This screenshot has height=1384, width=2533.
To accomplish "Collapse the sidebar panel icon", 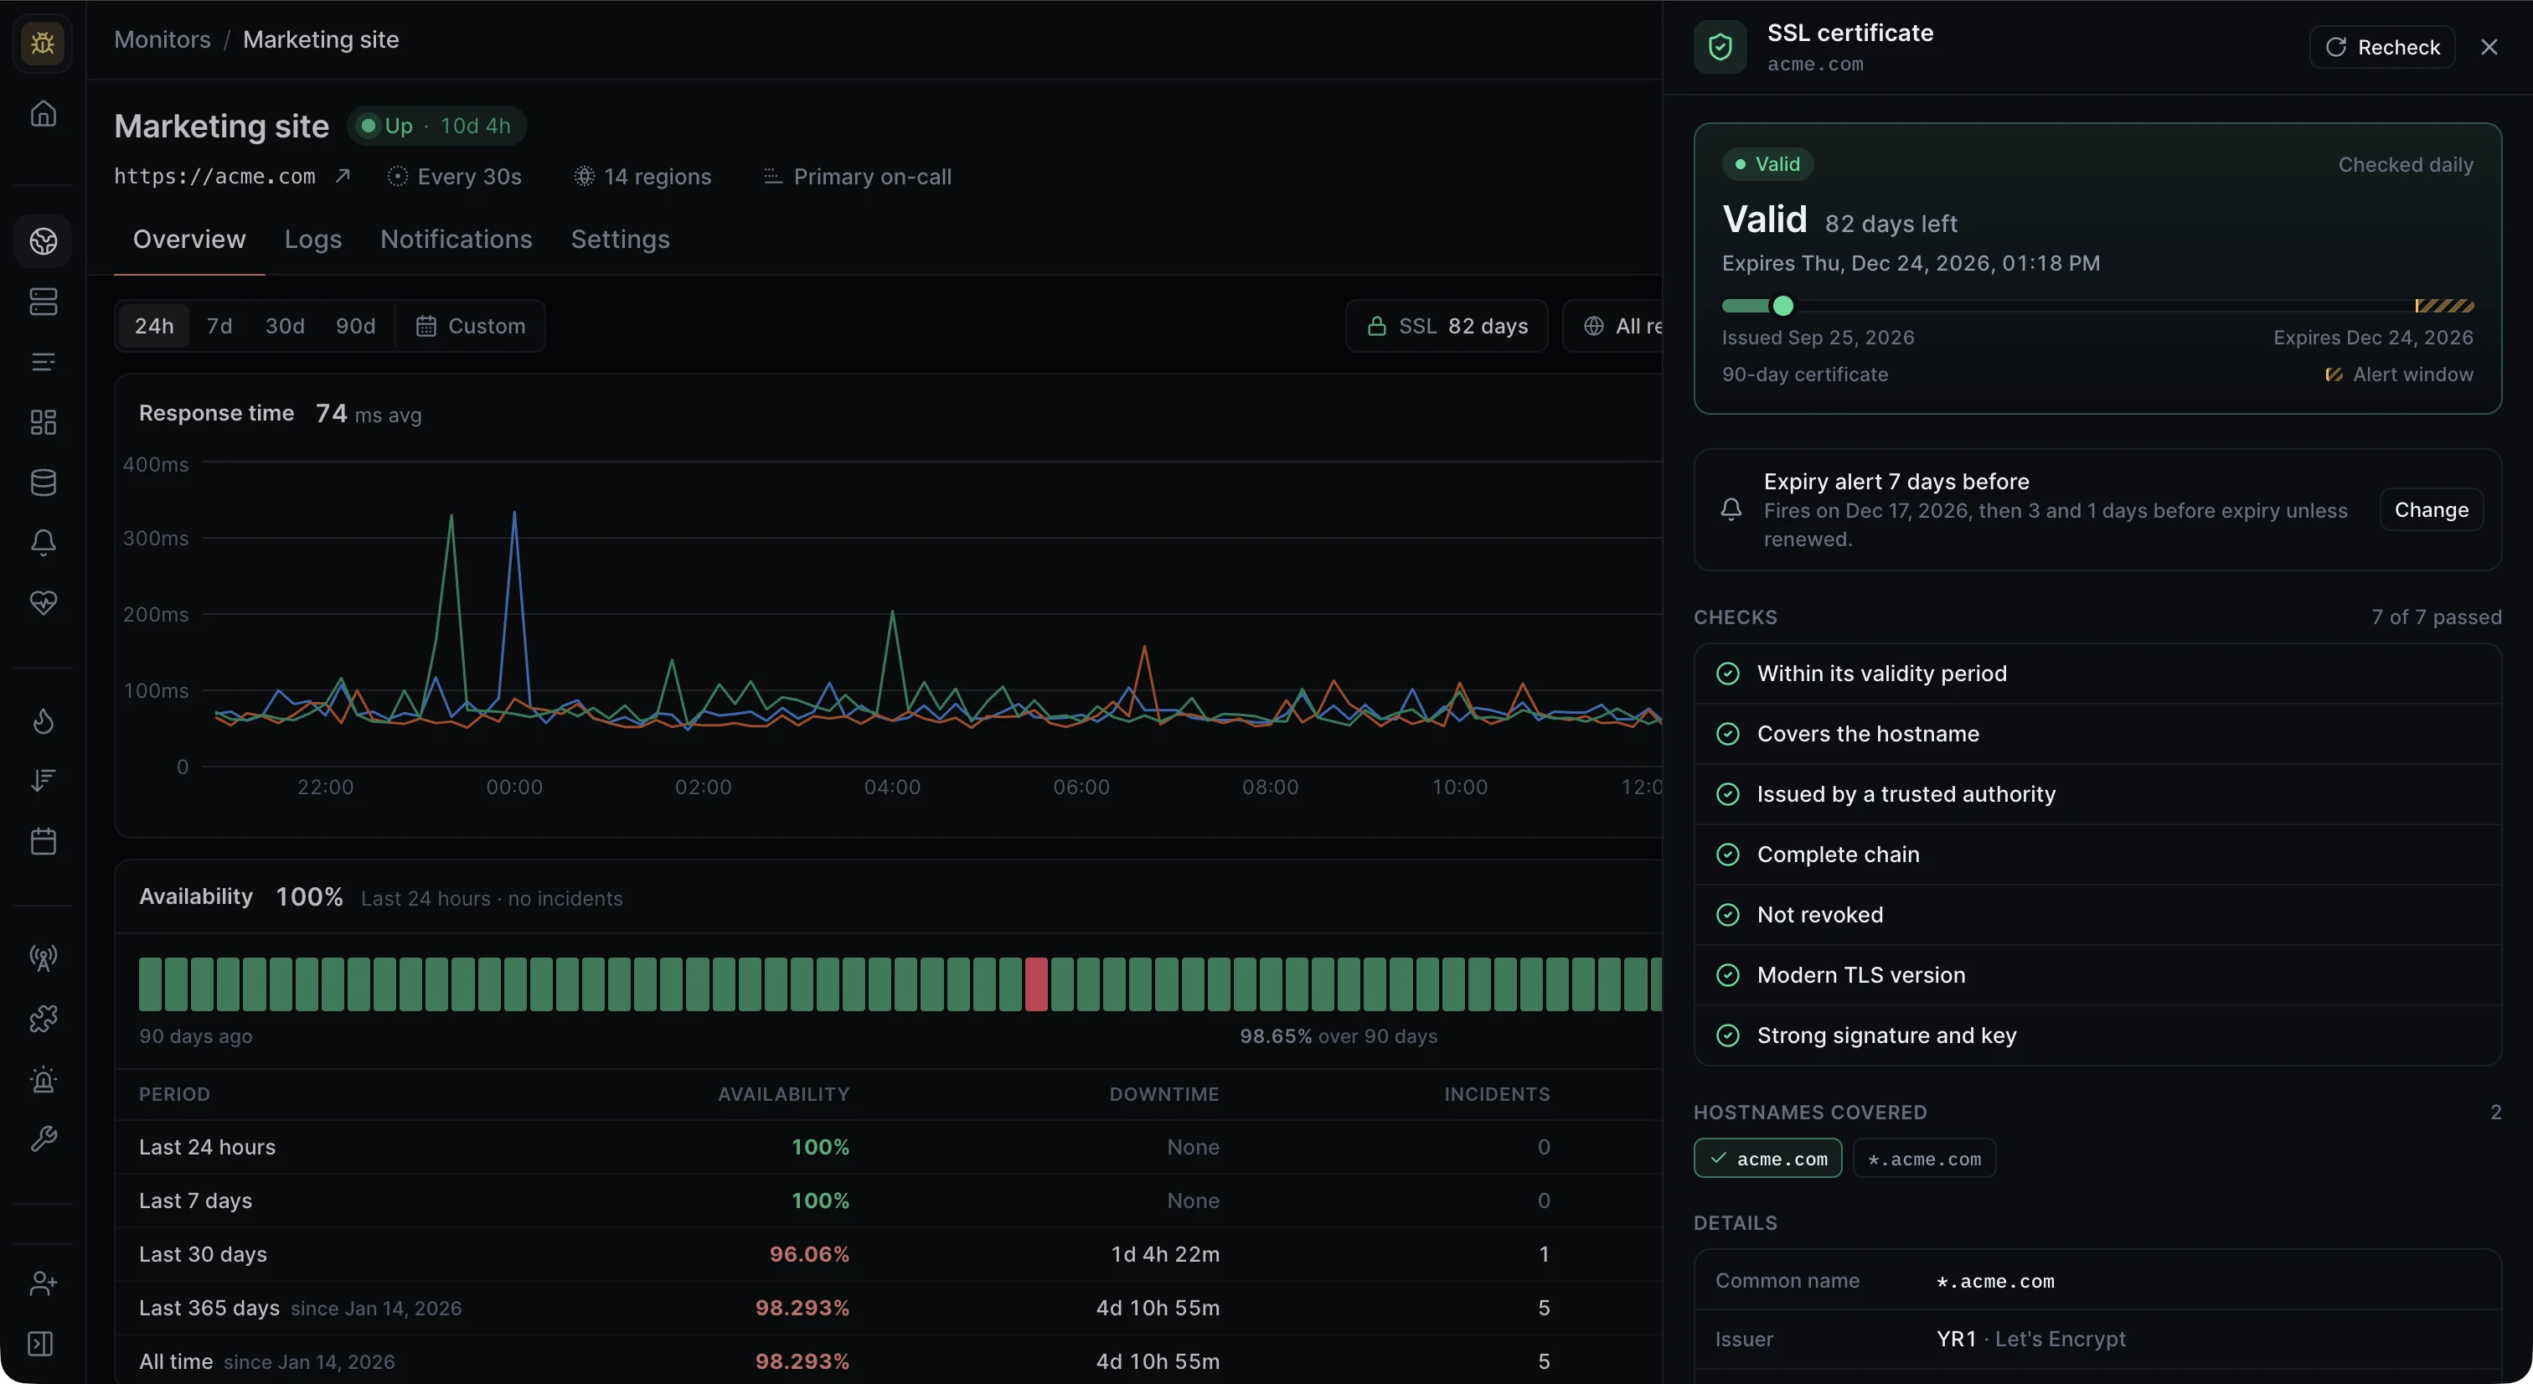I will (x=40, y=1344).
